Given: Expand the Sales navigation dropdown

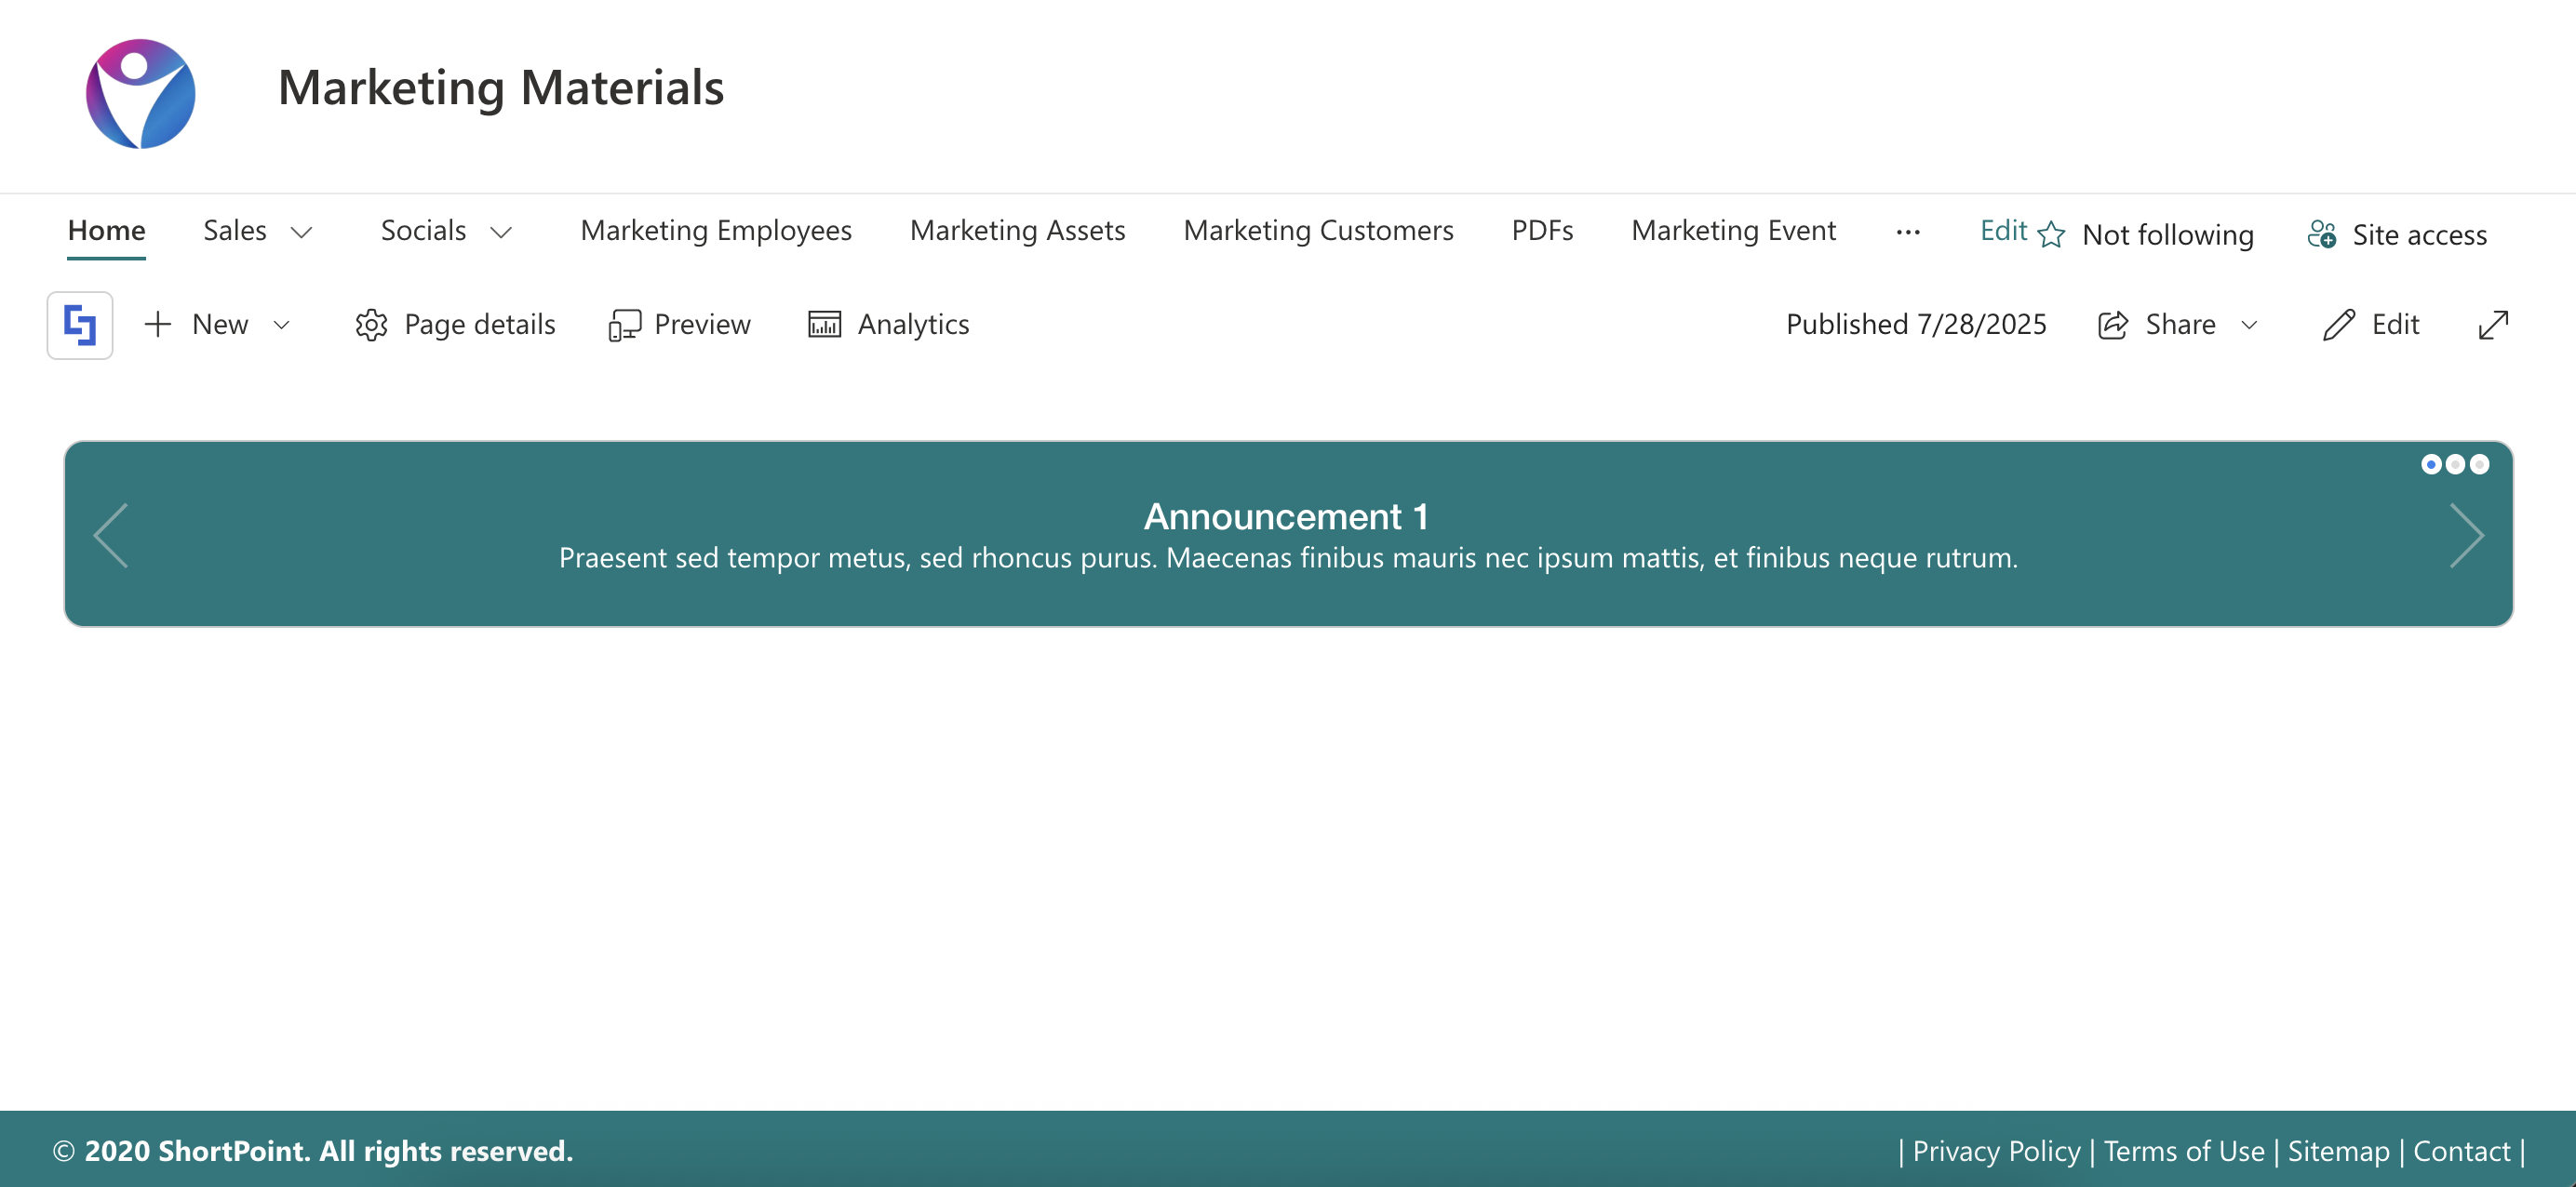Looking at the screenshot, I should pos(301,233).
